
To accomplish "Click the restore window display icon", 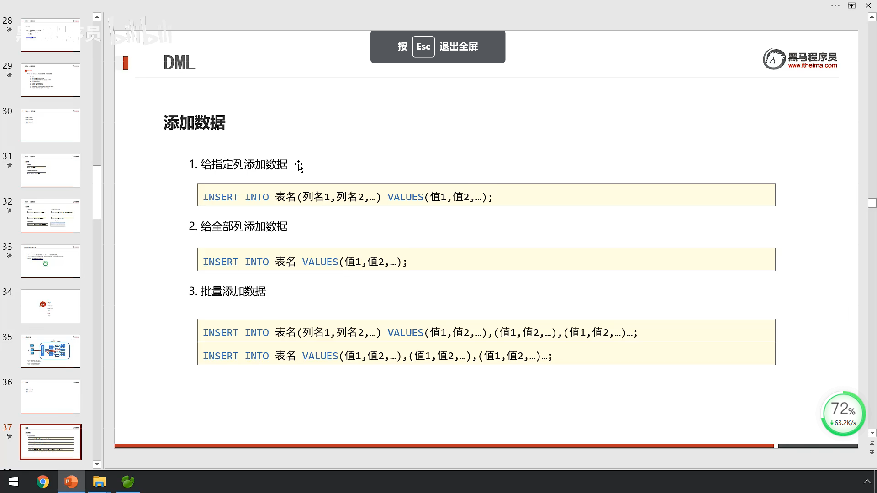I will click(x=851, y=6).
